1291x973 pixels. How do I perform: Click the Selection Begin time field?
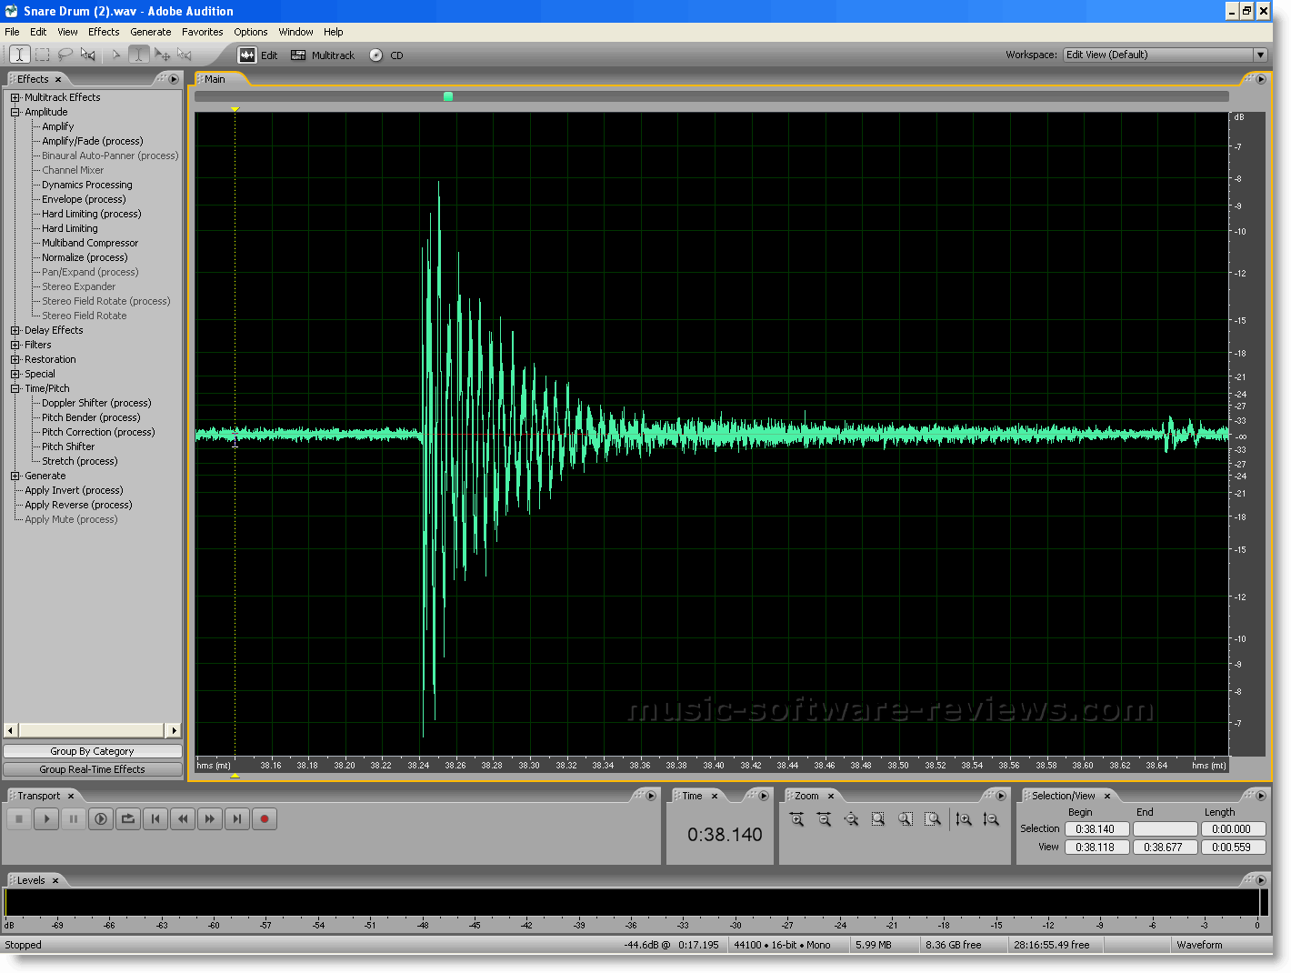[x=1096, y=829]
